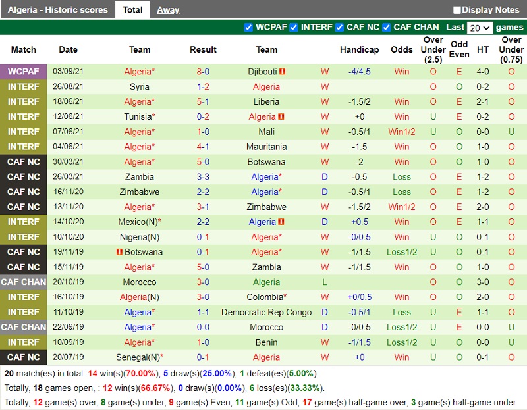
Task: Click the red card icon beside Djibouti
Action: [x=283, y=72]
